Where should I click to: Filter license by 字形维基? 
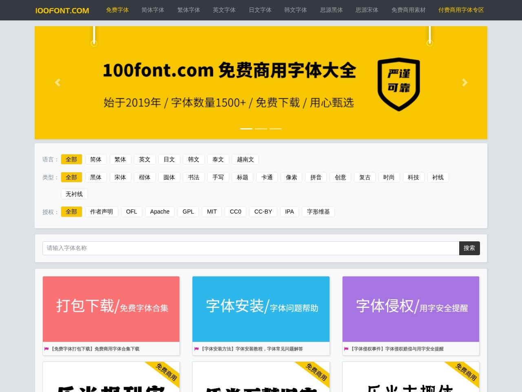point(319,212)
